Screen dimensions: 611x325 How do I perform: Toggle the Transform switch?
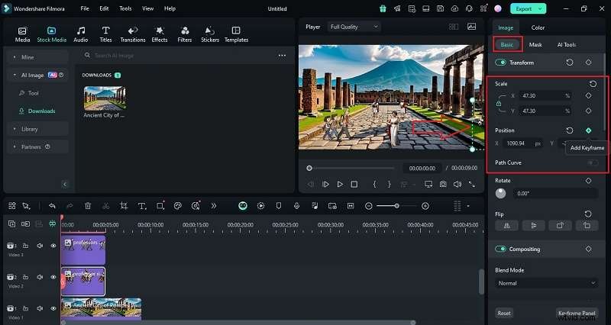click(x=500, y=63)
